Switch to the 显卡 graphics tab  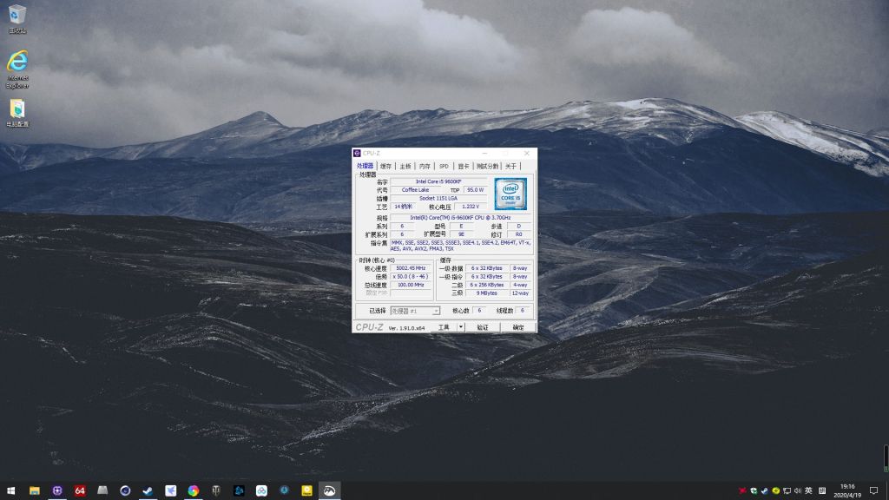pos(464,166)
